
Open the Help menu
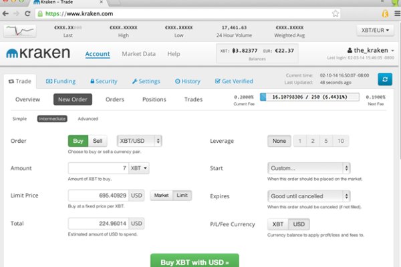[174, 54]
